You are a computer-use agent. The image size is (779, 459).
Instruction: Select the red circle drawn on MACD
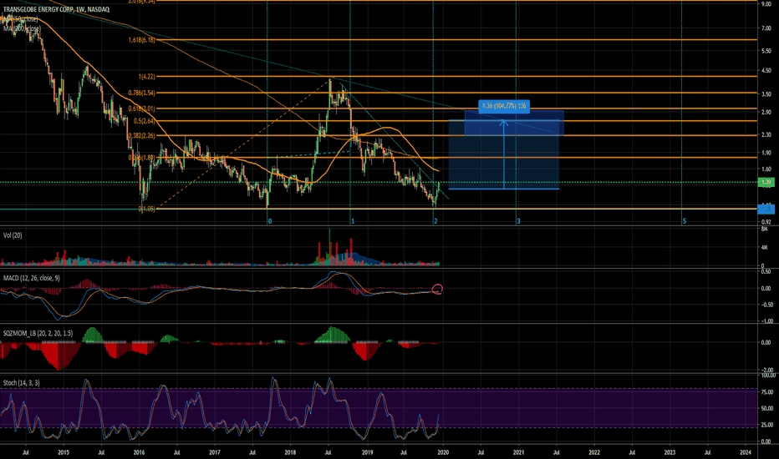coord(437,289)
